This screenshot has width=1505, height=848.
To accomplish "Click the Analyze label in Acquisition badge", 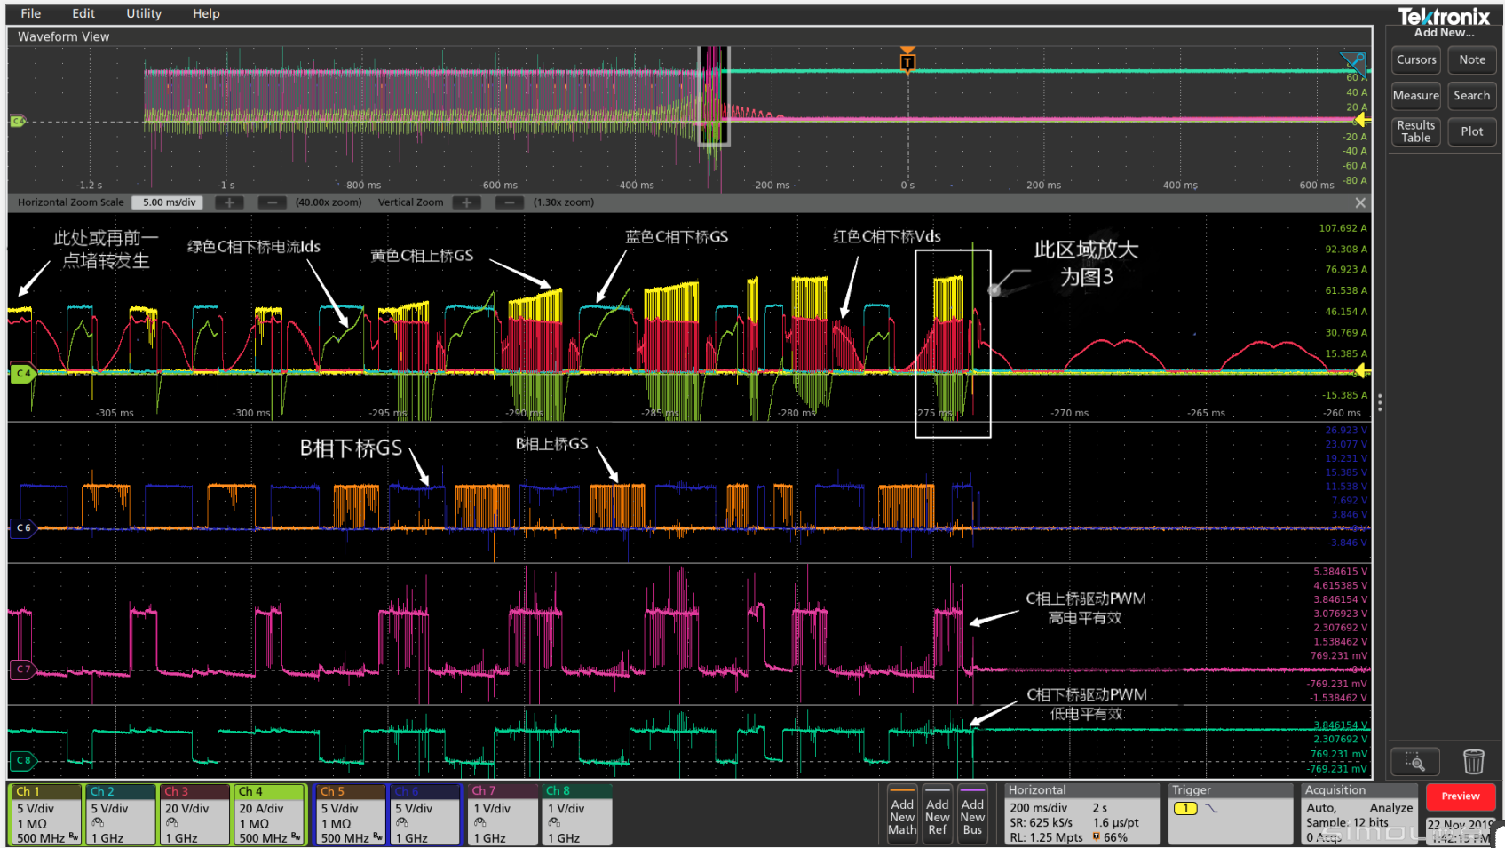I will point(1391,808).
